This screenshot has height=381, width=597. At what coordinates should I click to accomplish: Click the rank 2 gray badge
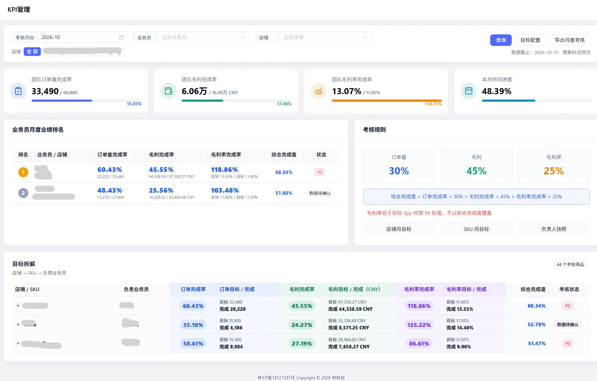(x=23, y=193)
